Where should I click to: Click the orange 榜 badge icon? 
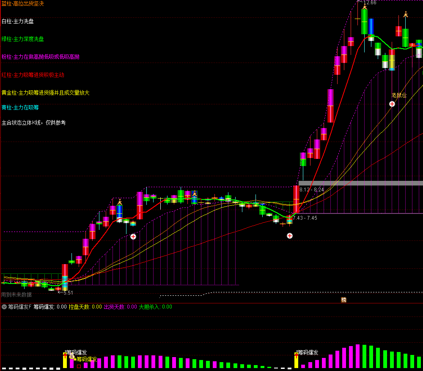[343, 300]
